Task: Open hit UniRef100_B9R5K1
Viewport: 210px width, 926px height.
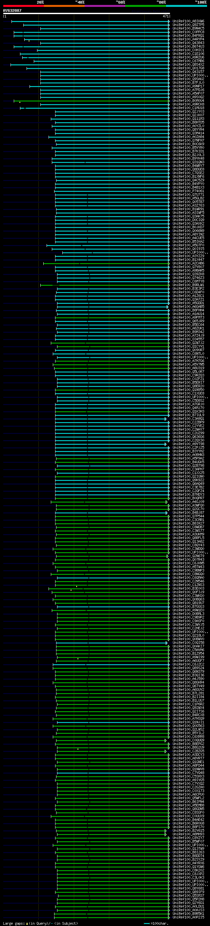Action: (188, 914)
